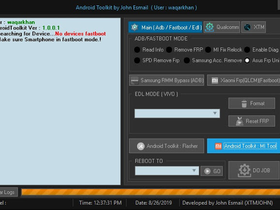
Task: Click the gear icon on the Main tab
Action: [x=135, y=27]
